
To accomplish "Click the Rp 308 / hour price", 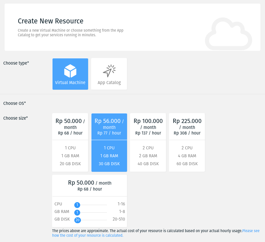I will click(x=187, y=133).
